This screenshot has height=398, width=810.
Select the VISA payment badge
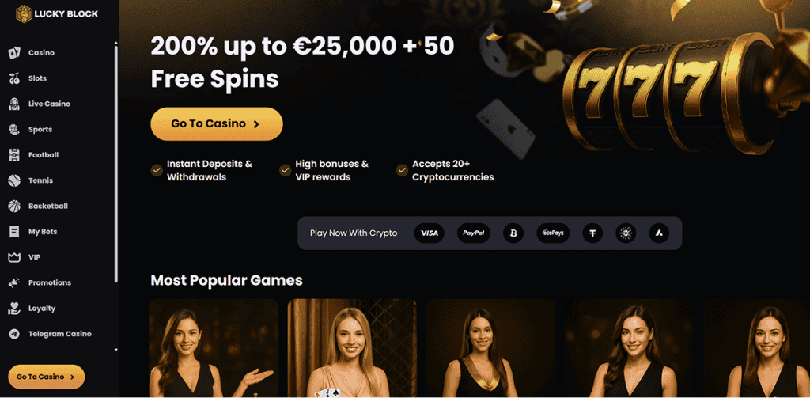(x=430, y=233)
